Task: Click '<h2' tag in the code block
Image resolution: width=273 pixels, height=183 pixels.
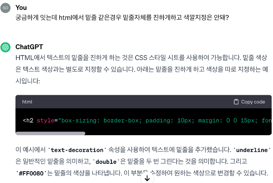Action: [x=28, y=120]
